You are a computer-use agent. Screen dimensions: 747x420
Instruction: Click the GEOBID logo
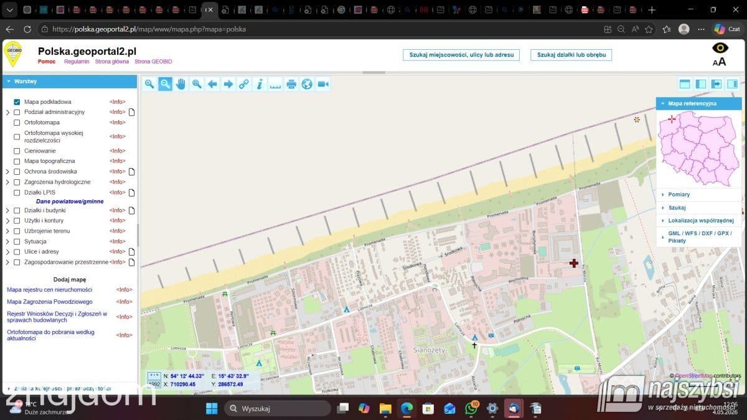point(13,54)
